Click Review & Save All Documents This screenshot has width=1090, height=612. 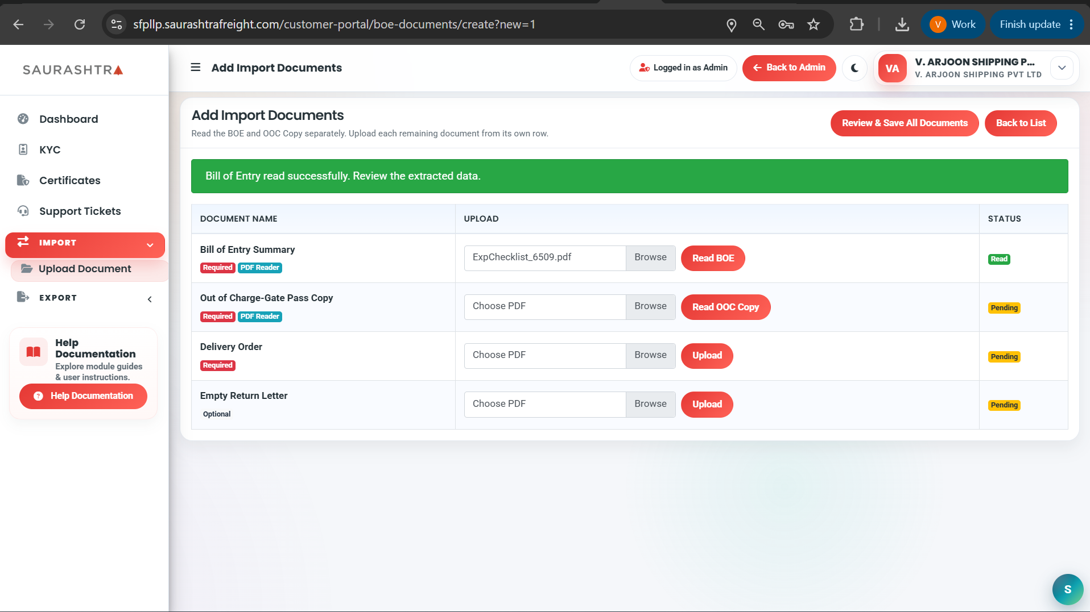pyautogui.click(x=904, y=123)
